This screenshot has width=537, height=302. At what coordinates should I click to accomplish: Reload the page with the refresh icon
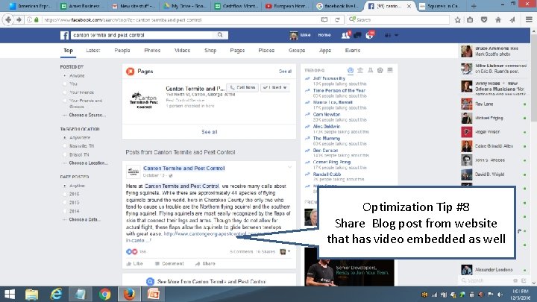(x=337, y=20)
